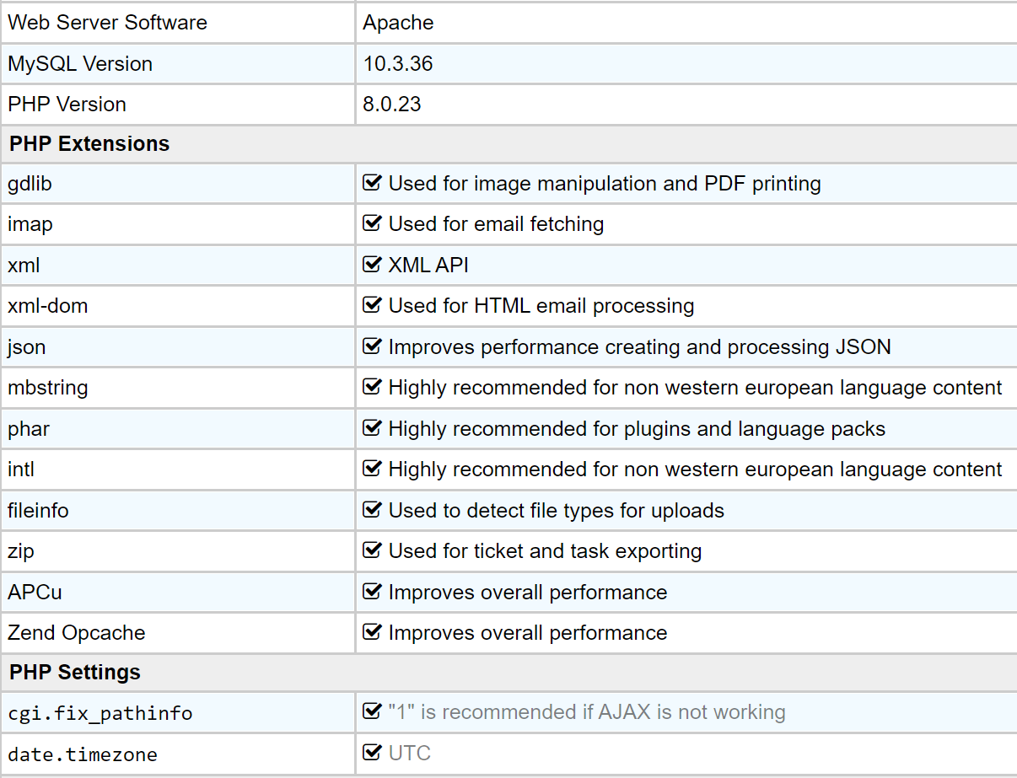
Task: Click the zip extension checkbox mark
Action: pos(372,551)
